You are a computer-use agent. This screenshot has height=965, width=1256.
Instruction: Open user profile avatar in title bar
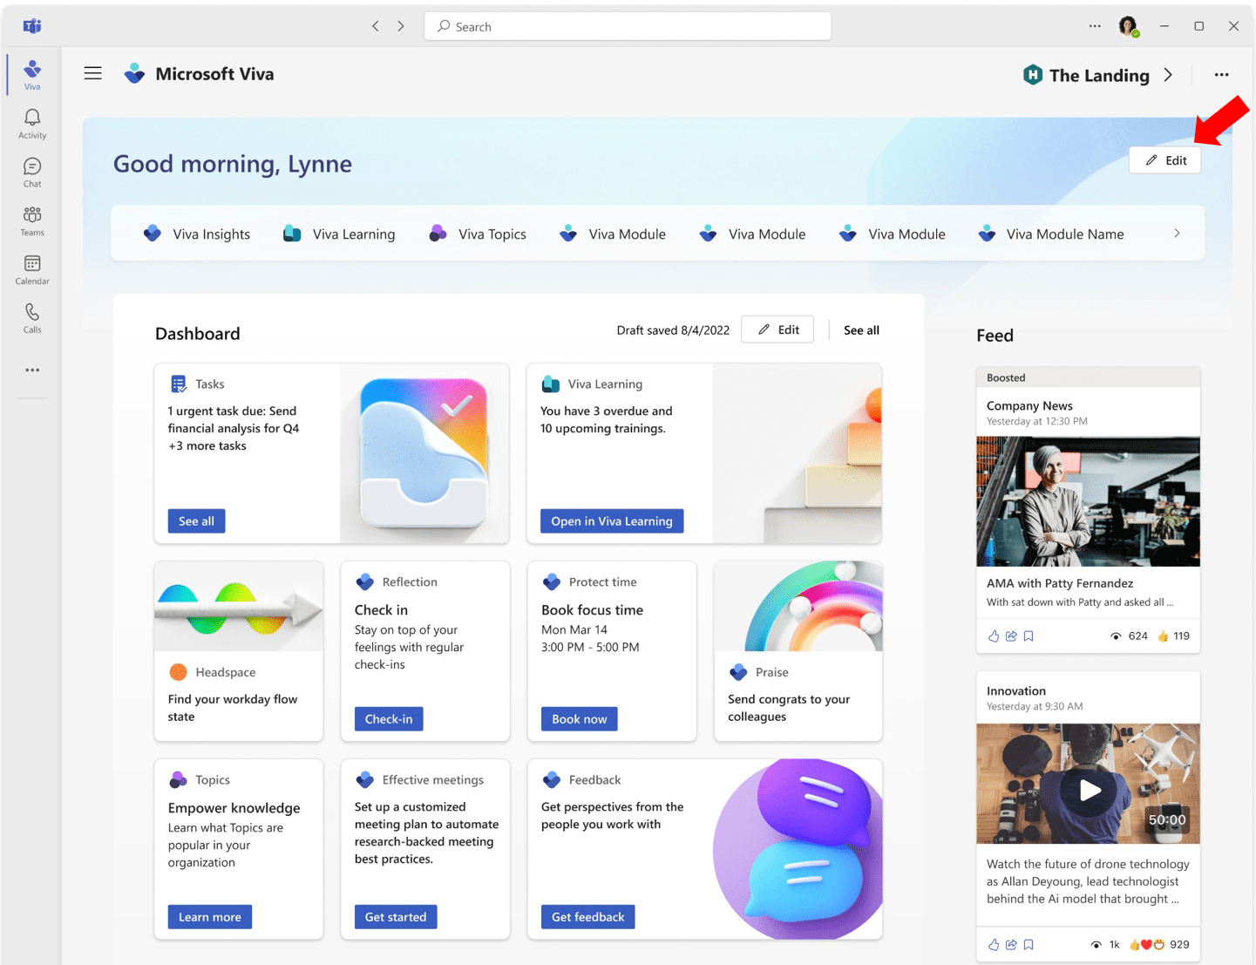(x=1128, y=26)
